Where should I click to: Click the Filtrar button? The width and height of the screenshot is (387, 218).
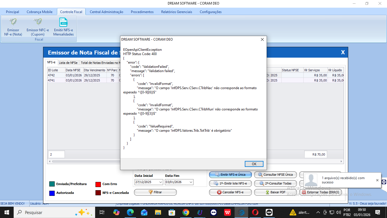[x=155, y=192]
